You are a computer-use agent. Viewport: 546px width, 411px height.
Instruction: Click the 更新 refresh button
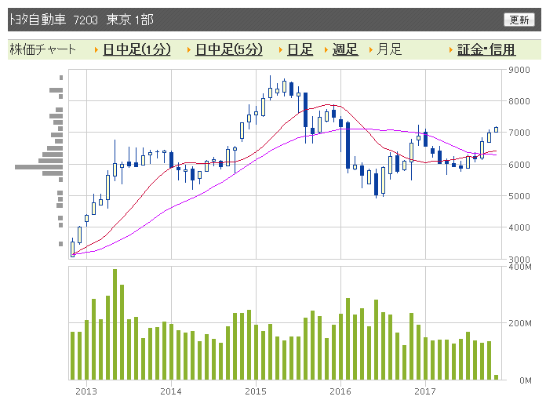pyautogui.click(x=519, y=20)
